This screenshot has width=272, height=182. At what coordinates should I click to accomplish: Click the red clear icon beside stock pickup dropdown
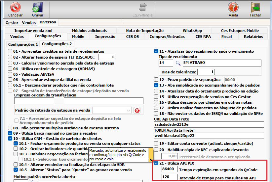(x=137, y=110)
